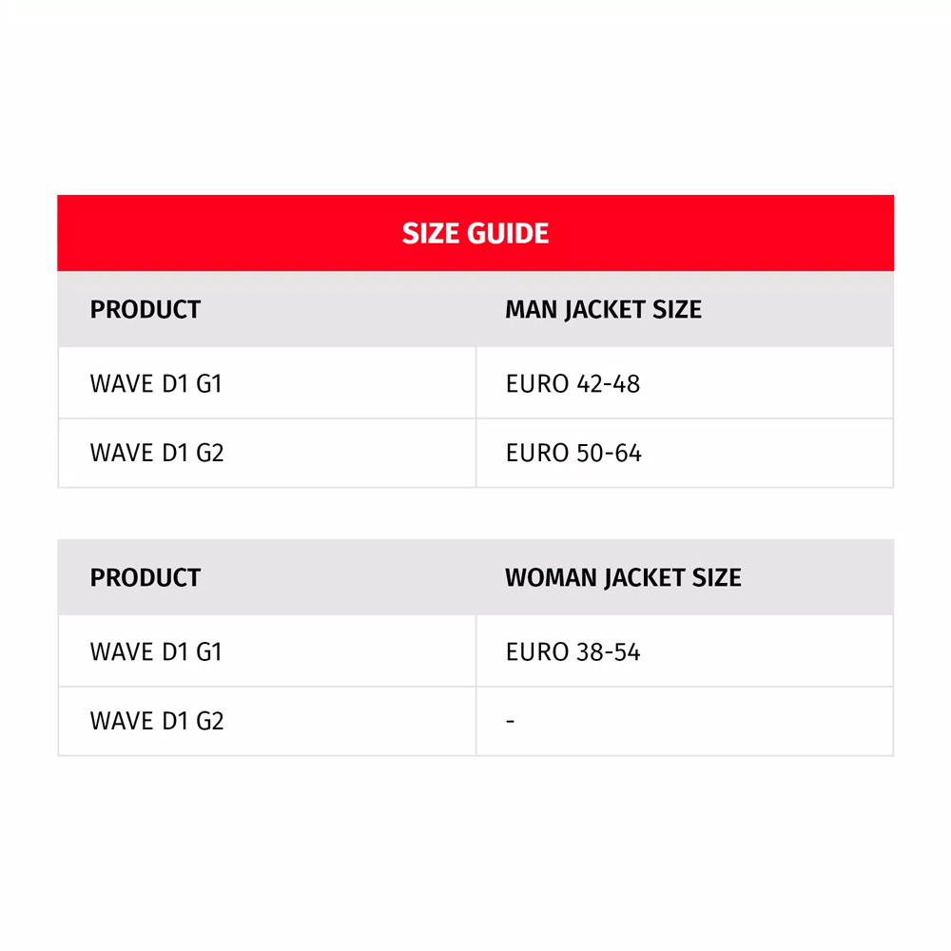Screen dimensions: 951x951
Task: Click the EURO 50-64 size cell
Action: (x=573, y=453)
